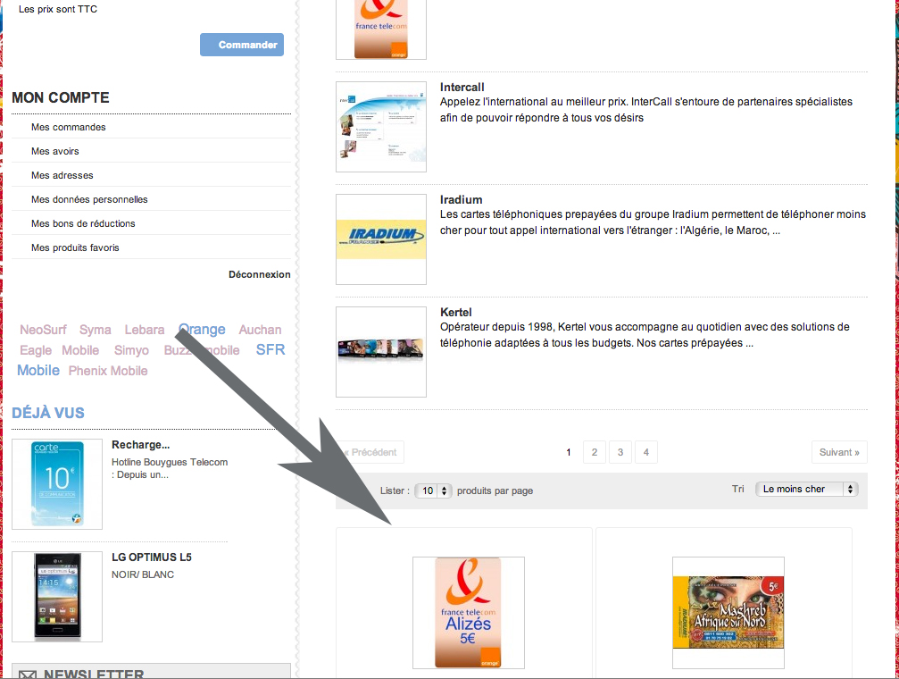The width and height of the screenshot is (899, 679).
Task: Open Mes adresses in account menu
Action: pos(62,175)
